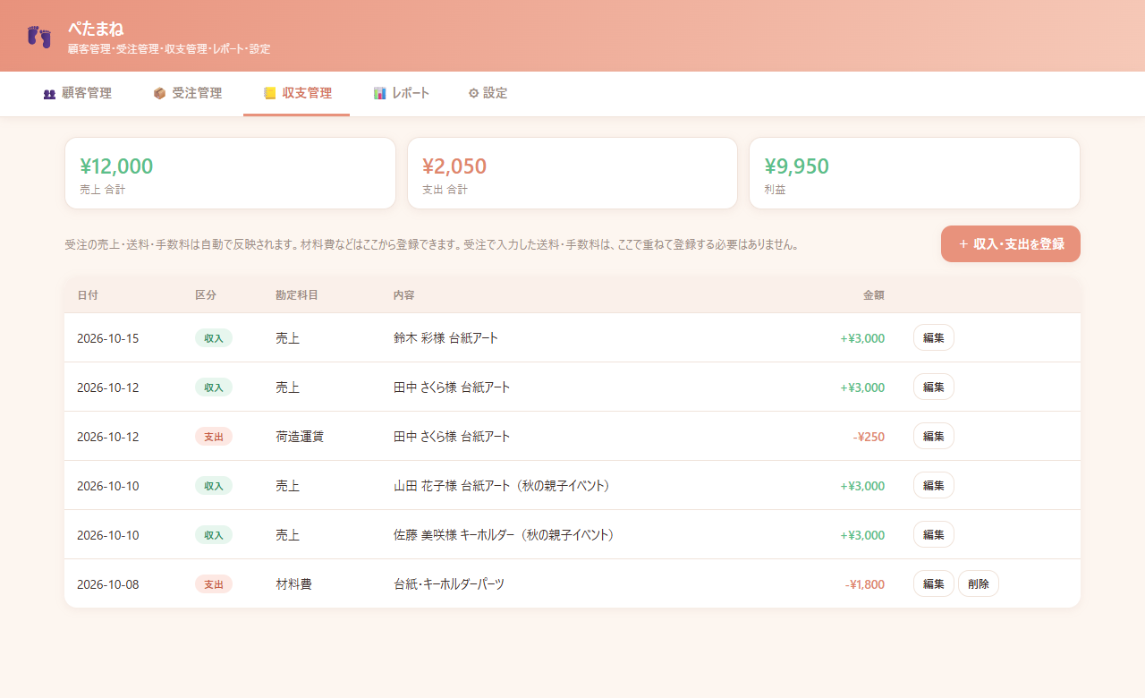Click the 設定 gear icon
This screenshot has height=698, width=1145.
pos(473,93)
